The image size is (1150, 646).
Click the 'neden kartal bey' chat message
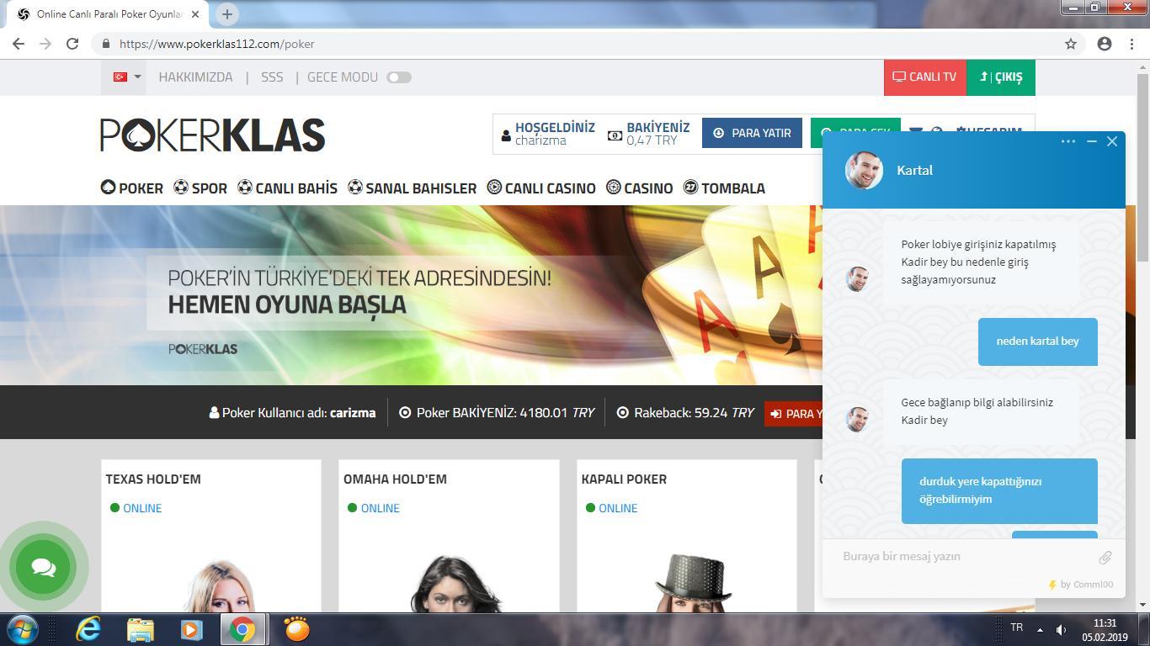[x=1037, y=342]
